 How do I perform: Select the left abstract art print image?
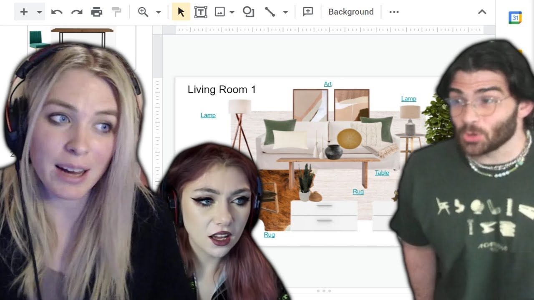pyautogui.click(x=310, y=105)
